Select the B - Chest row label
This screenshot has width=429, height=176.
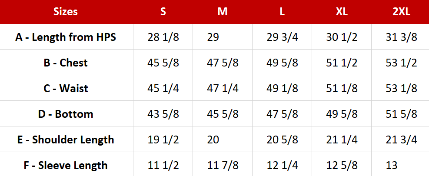(x=66, y=63)
